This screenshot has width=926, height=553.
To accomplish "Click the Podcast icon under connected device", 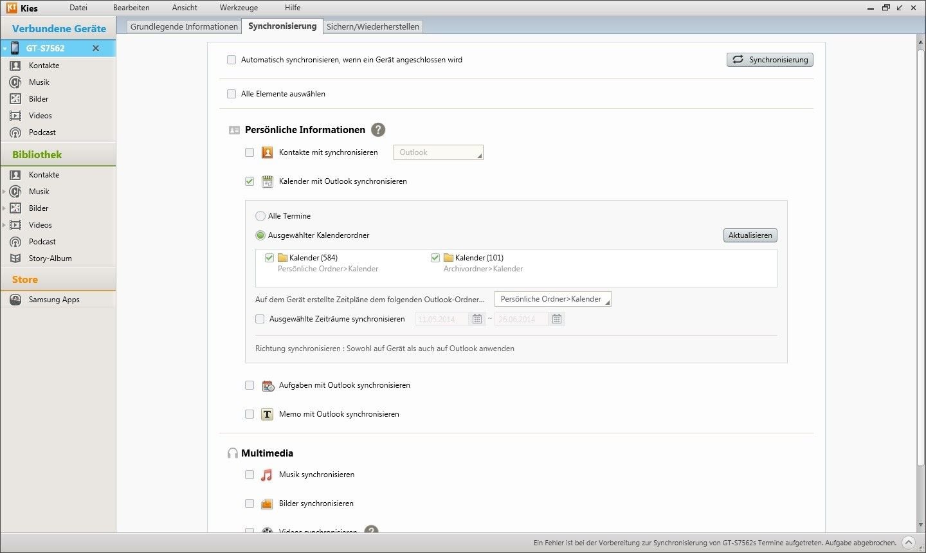I will (15, 132).
